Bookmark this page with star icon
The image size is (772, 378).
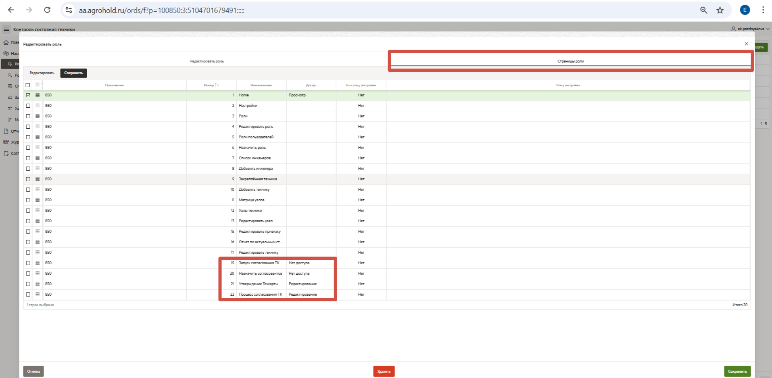point(720,10)
